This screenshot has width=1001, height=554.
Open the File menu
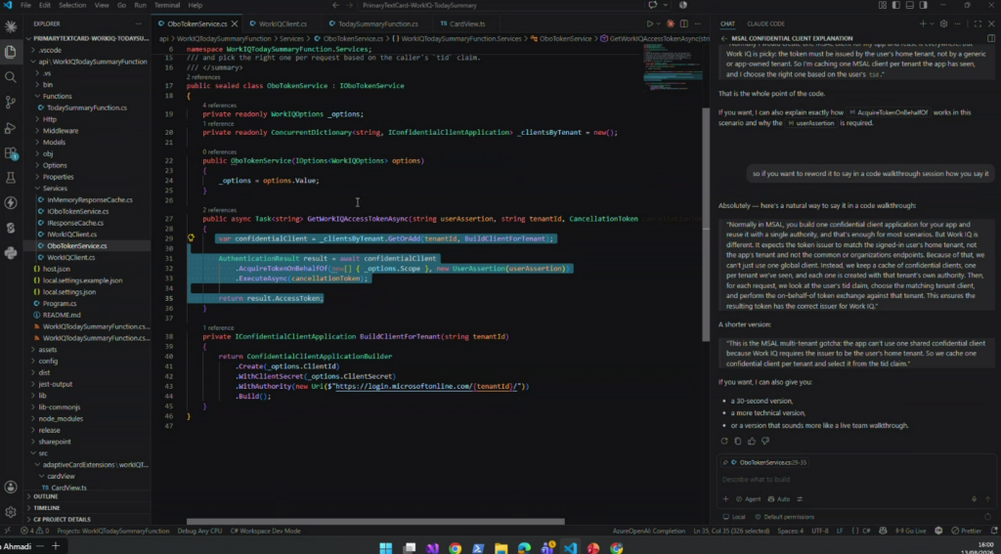tap(25, 5)
